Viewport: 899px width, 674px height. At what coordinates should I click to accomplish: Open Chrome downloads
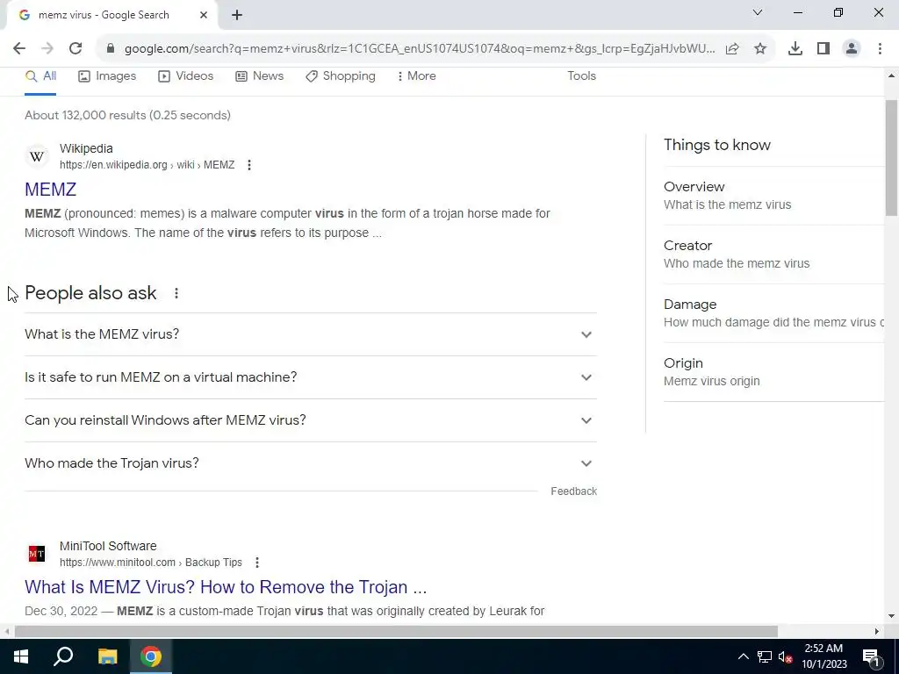tap(795, 49)
